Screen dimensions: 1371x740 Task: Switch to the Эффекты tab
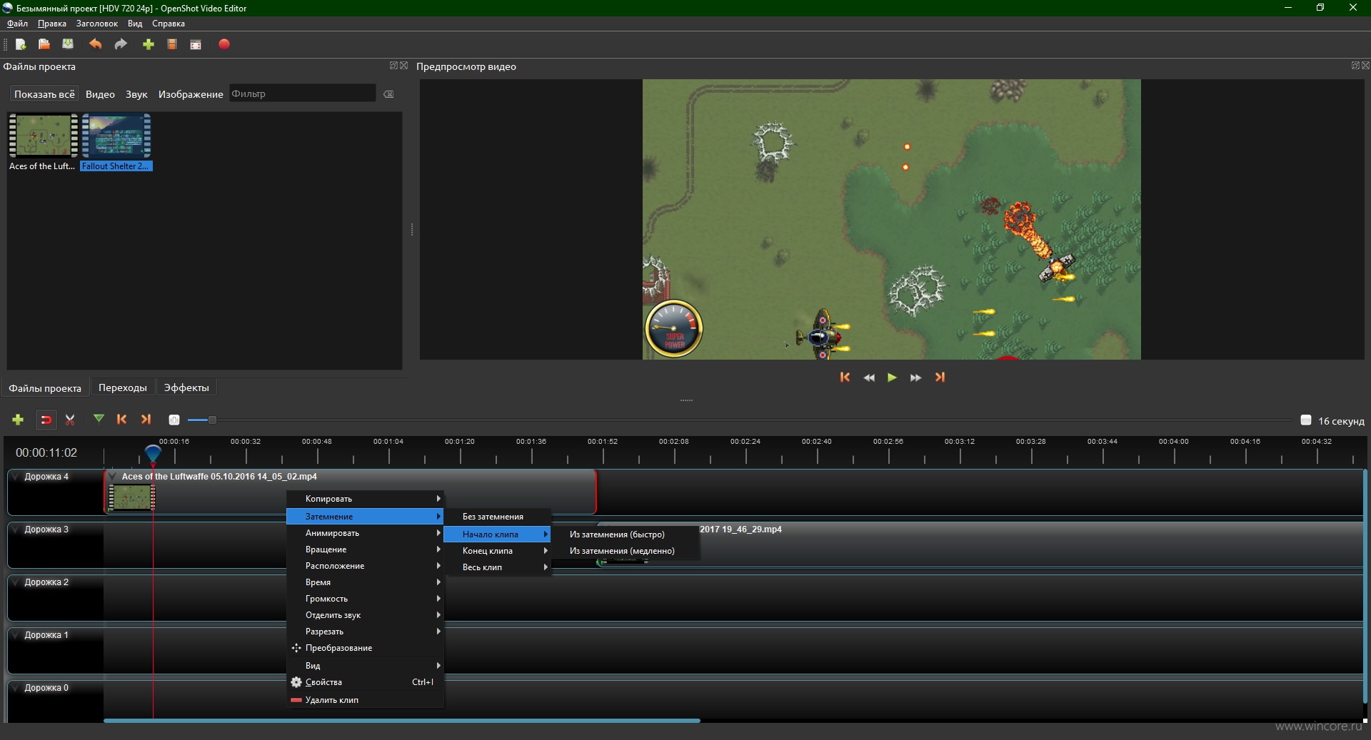point(186,387)
